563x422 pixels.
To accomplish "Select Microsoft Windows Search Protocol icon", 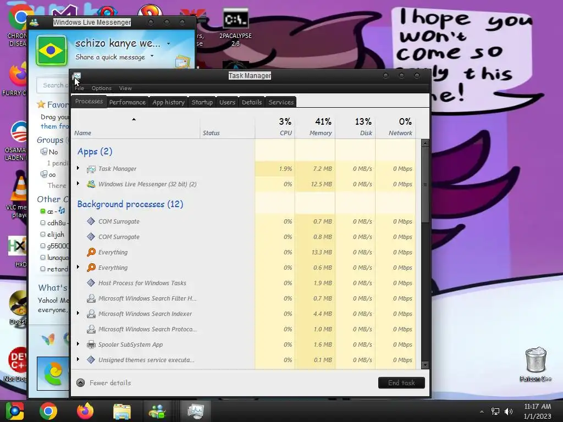I will click(91, 329).
